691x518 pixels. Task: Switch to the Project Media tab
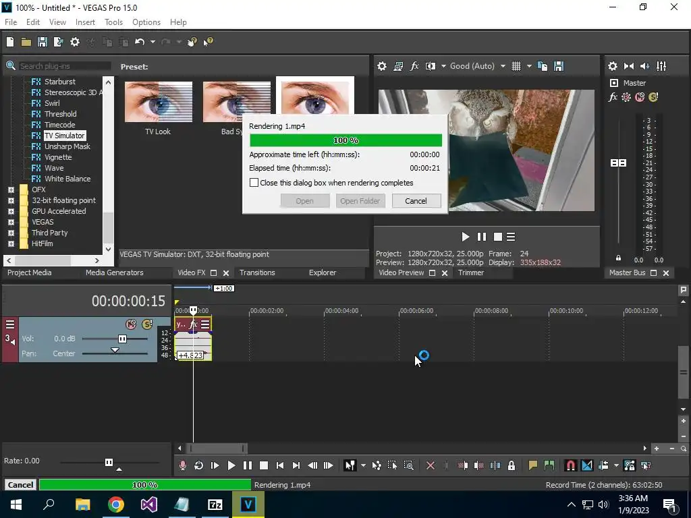tap(30, 272)
